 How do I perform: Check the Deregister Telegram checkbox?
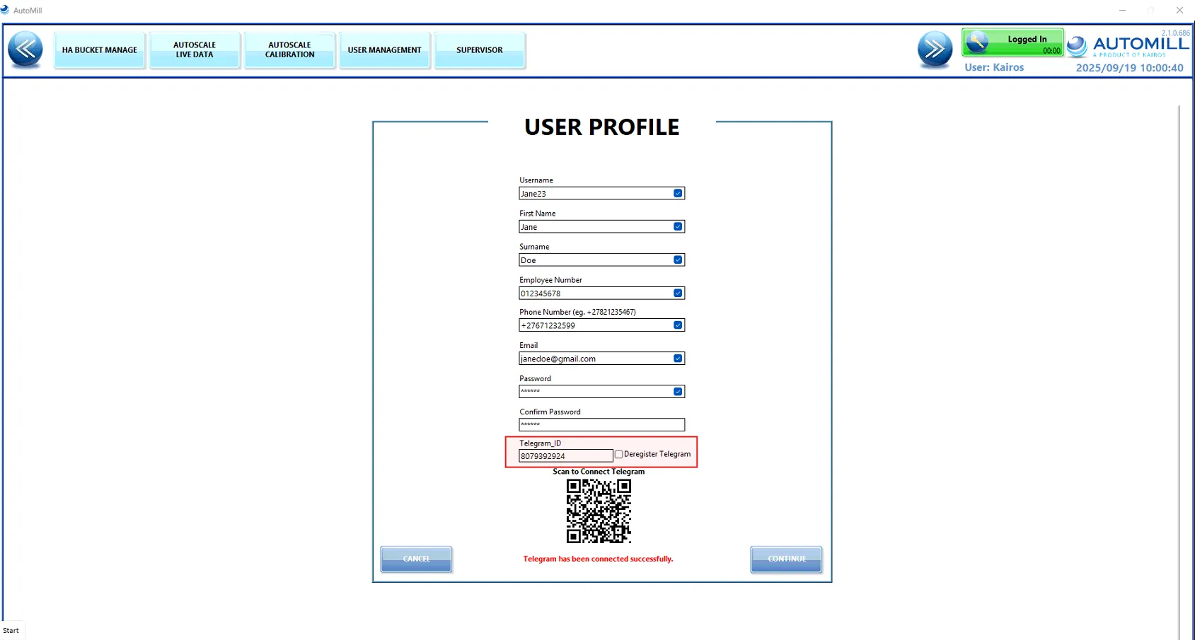[618, 454]
